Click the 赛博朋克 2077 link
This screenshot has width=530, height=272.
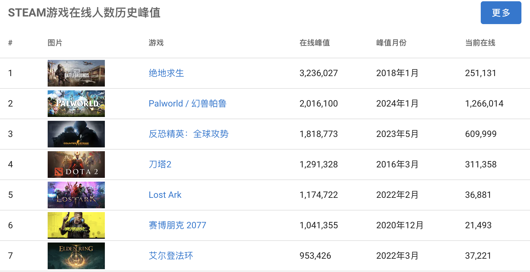tap(177, 225)
